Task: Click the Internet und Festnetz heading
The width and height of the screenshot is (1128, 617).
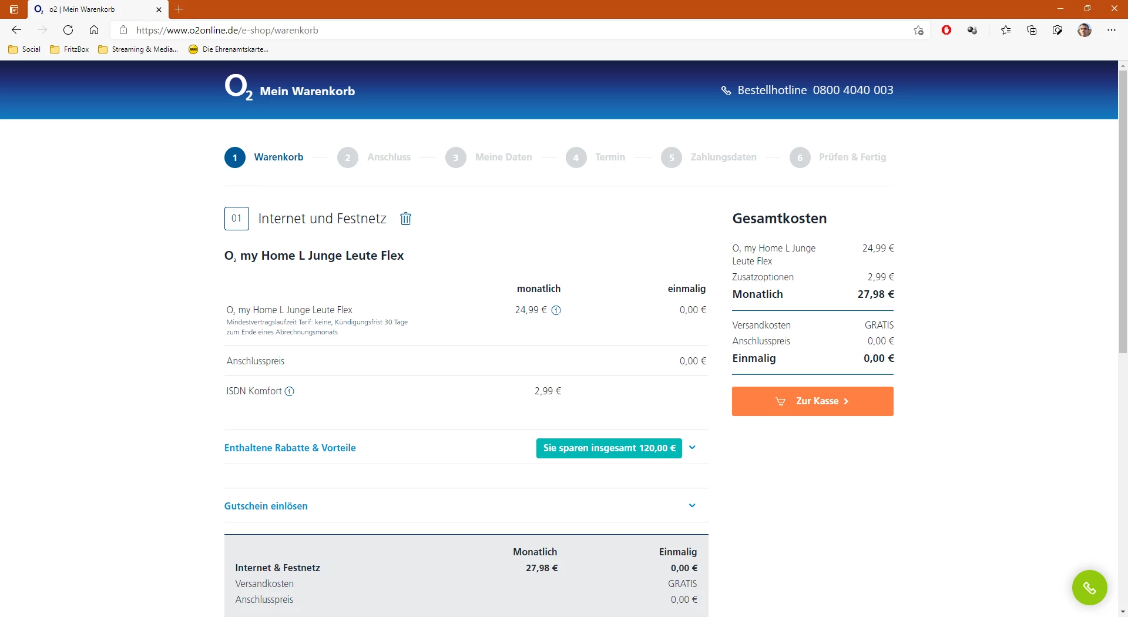Action: pos(322,219)
